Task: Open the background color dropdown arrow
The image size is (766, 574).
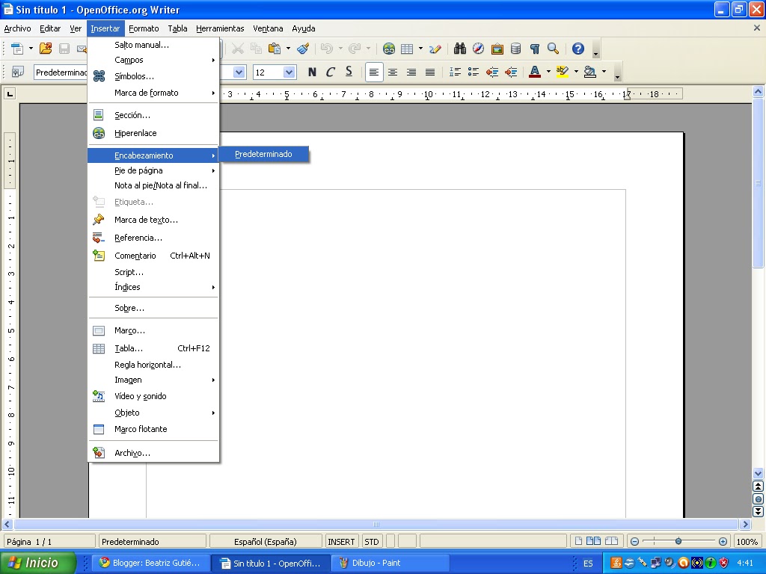Action: (604, 72)
